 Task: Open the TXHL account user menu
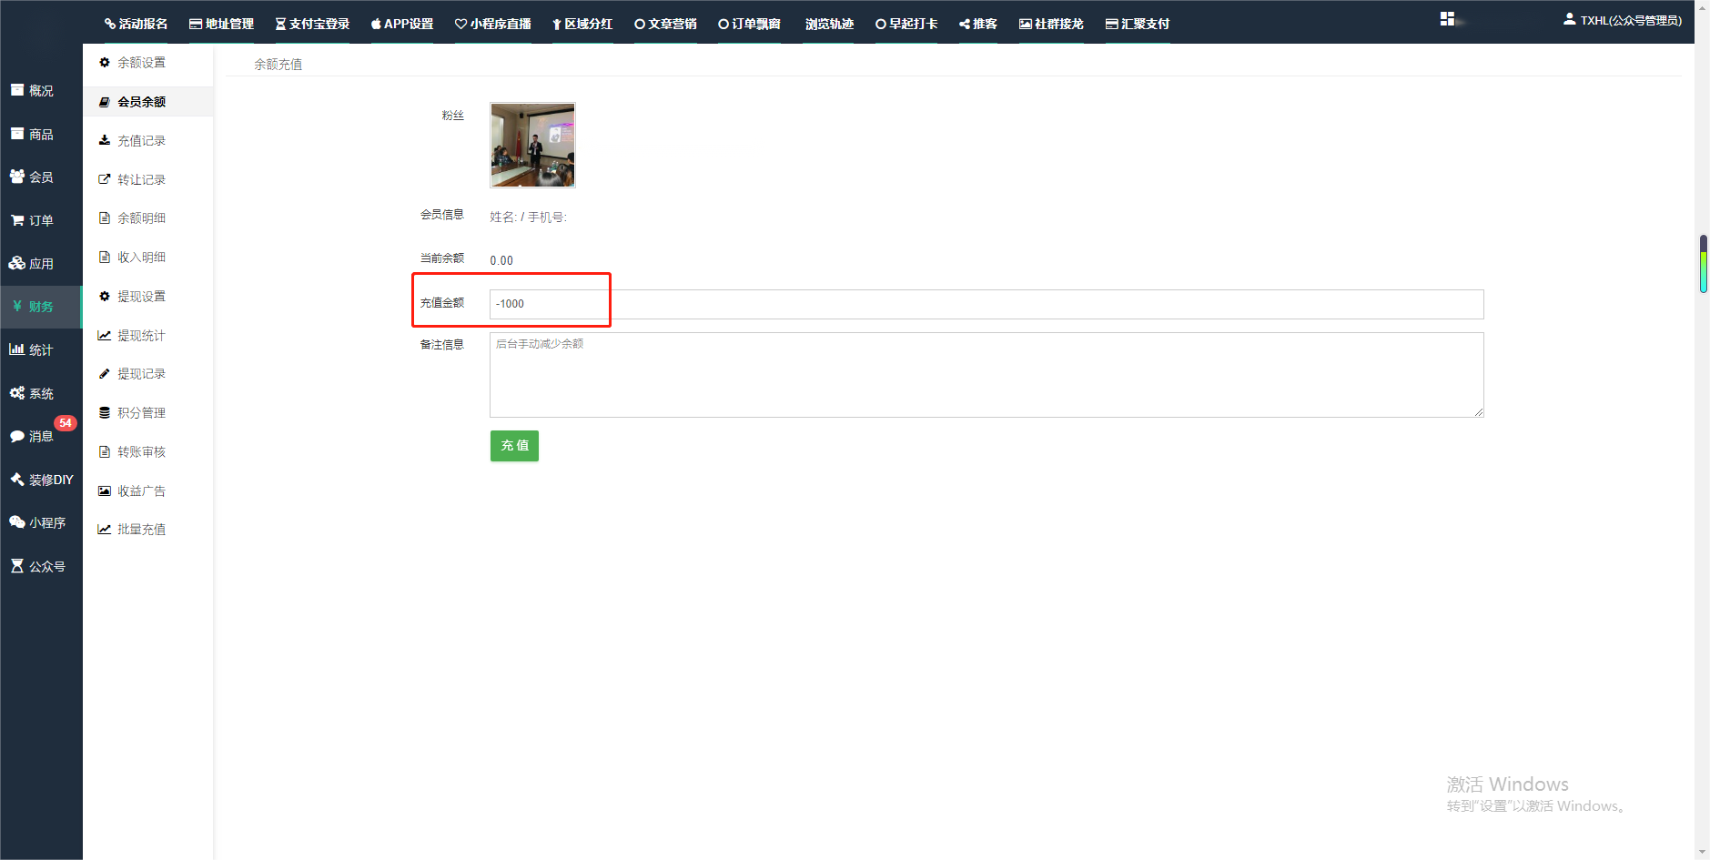tap(1623, 20)
